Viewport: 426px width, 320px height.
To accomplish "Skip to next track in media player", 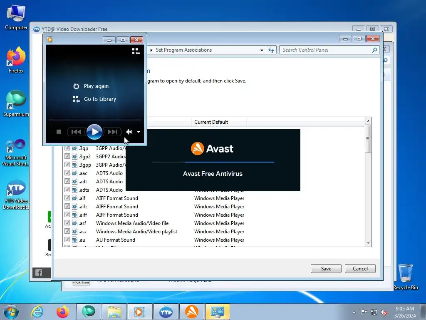I will tap(112, 132).
